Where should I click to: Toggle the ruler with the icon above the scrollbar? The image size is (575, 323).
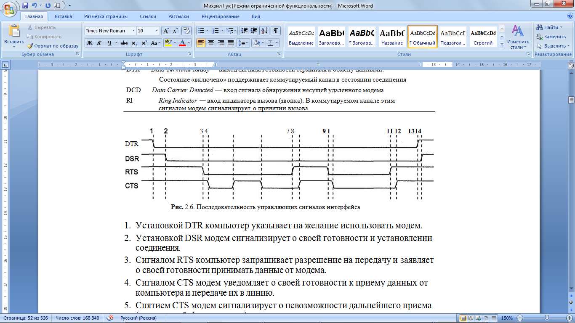point(571,65)
